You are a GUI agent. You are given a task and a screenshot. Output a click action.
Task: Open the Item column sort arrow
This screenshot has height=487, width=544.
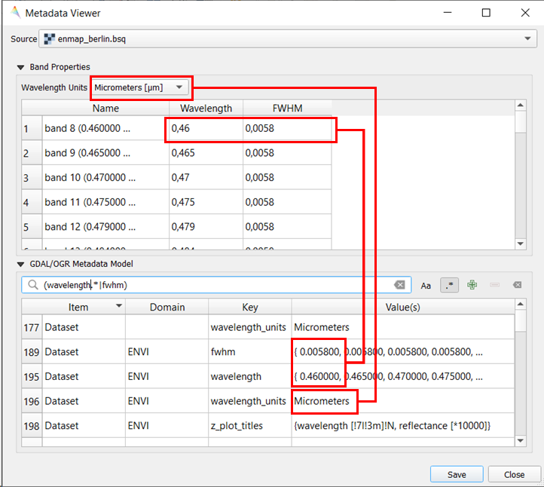coord(119,306)
